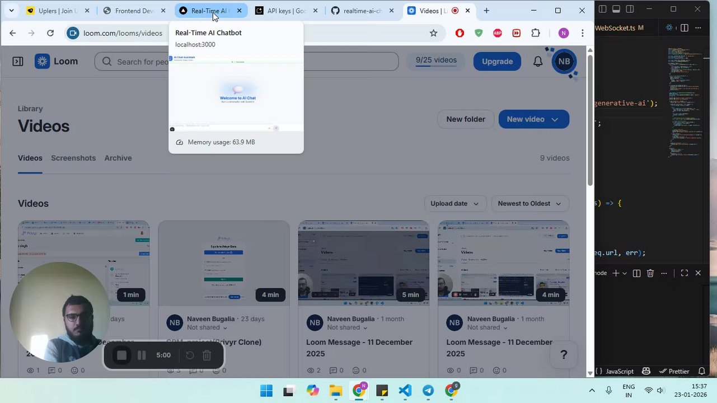Screen dimensions: 717x403
Task: Open terminal launch profile chevron
Action: 625,273
